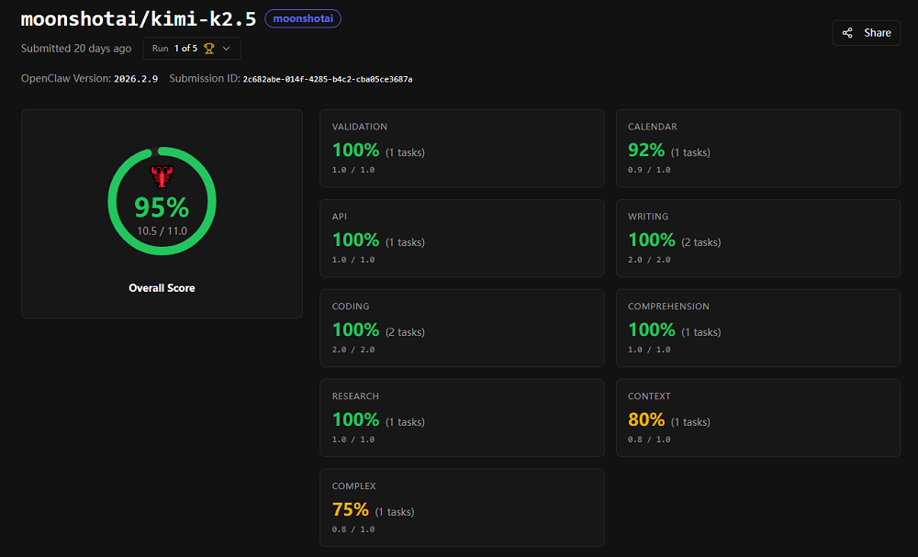Click the Submission ID hash text

tap(327, 79)
